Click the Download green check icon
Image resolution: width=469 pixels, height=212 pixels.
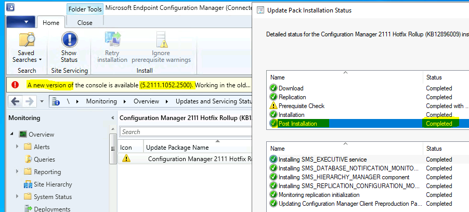pyautogui.click(x=273, y=88)
